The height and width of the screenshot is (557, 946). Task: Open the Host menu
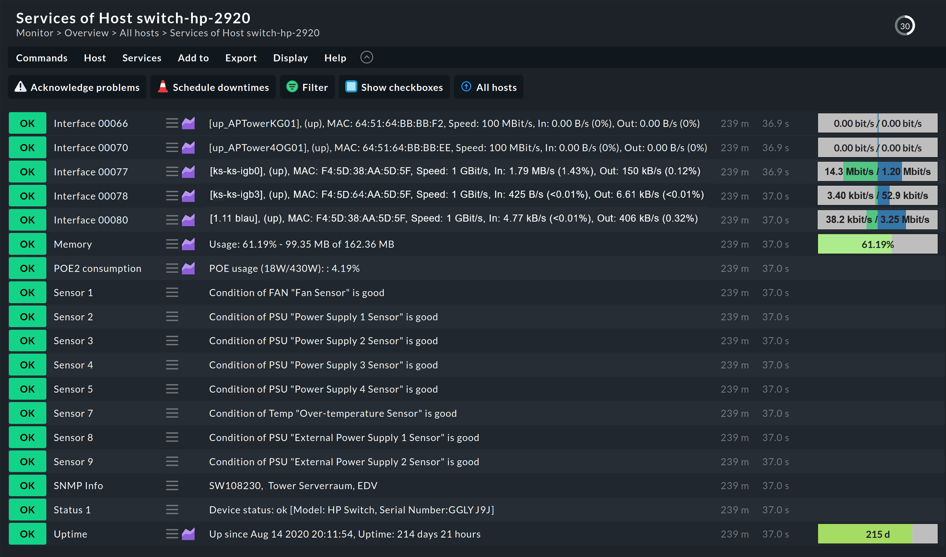95,58
